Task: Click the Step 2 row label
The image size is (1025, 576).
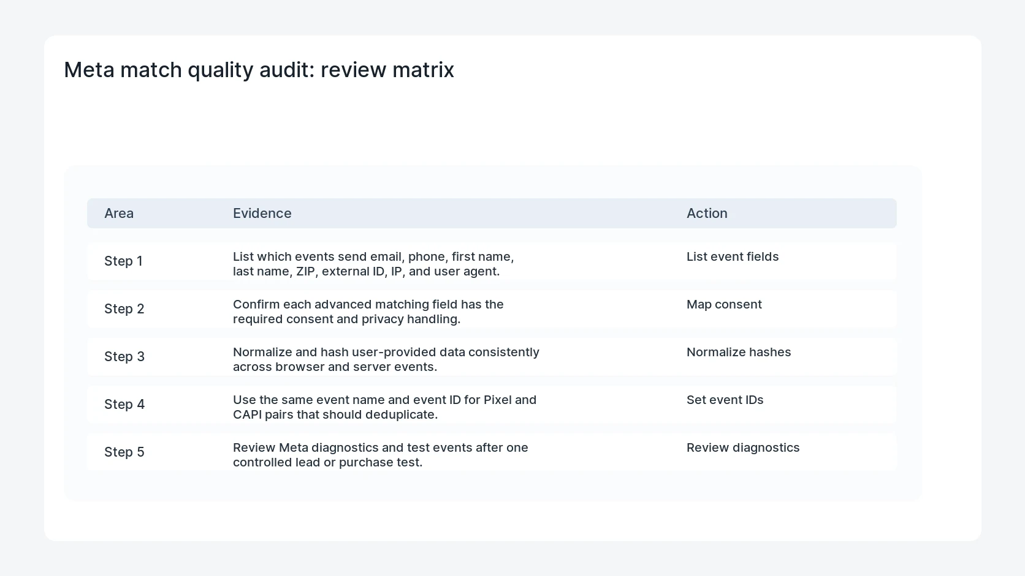Action: click(x=124, y=309)
